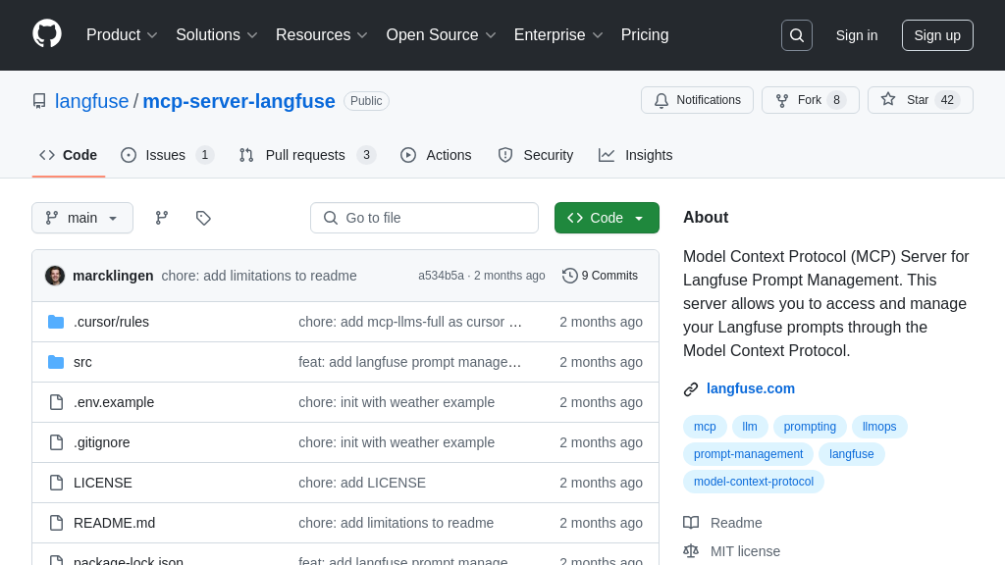Click the Notifications bell button

(x=697, y=100)
